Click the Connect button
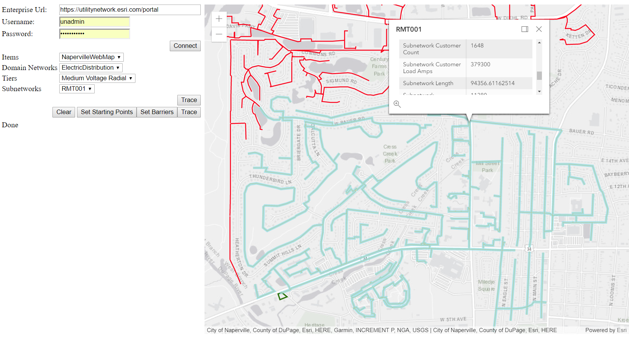The image size is (629, 340). click(x=185, y=46)
